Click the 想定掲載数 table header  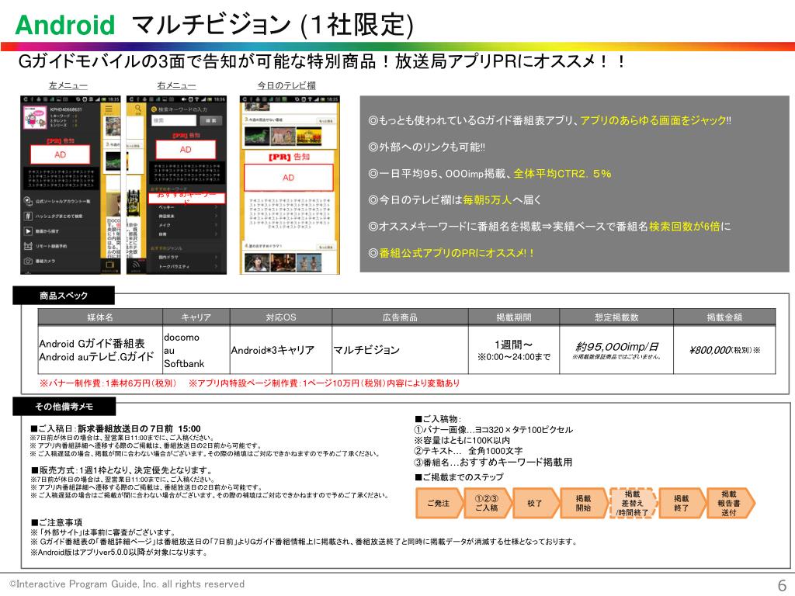(x=616, y=317)
